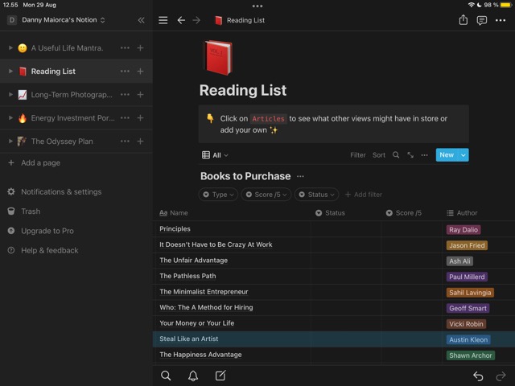Open the Status filter dropdown
This screenshot has width=515, height=386.
coord(316,195)
